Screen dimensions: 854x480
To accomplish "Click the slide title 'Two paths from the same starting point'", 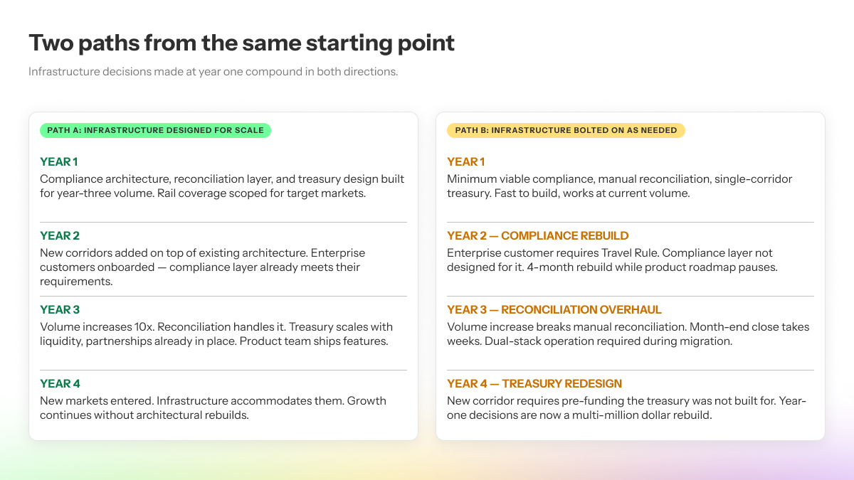I will click(241, 43).
